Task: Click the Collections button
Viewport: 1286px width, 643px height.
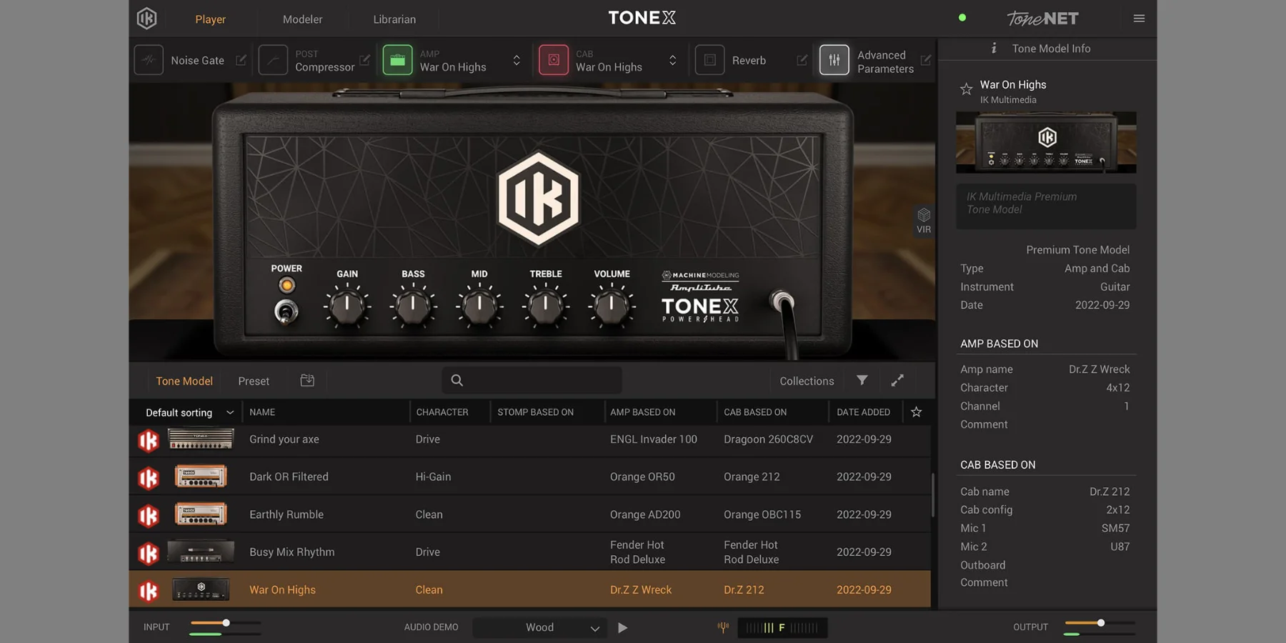Action: click(x=807, y=381)
